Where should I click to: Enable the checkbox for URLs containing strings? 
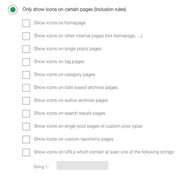click(x=26, y=153)
